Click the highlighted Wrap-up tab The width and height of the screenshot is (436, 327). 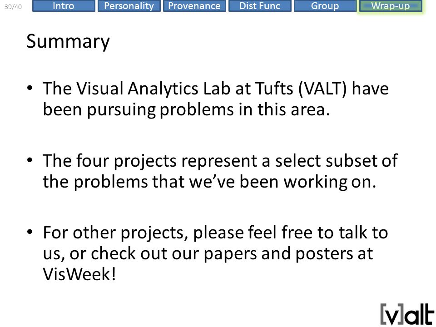pyautogui.click(x=391, y=6)
